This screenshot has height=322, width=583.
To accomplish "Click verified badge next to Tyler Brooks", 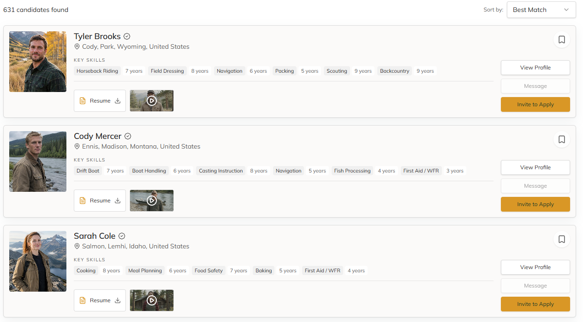I will tap(127, 36).
